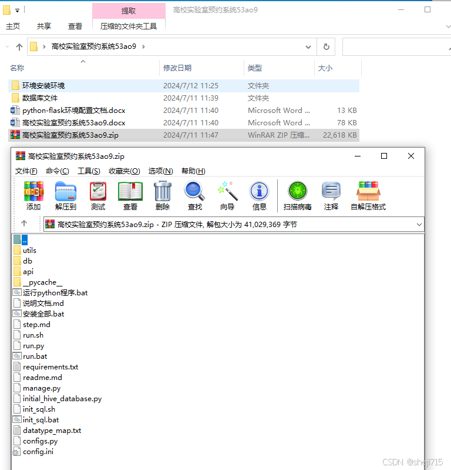This screenshot has width=451, height=470.
Task: Open WinRAR archive path dropdown arrow
Action: (419, 225)
